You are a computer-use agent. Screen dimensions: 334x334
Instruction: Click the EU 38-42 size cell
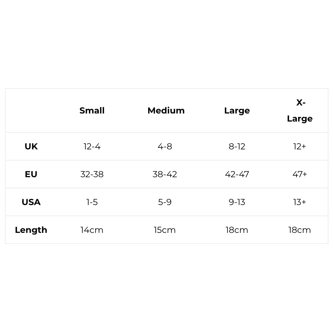(165, 174)
